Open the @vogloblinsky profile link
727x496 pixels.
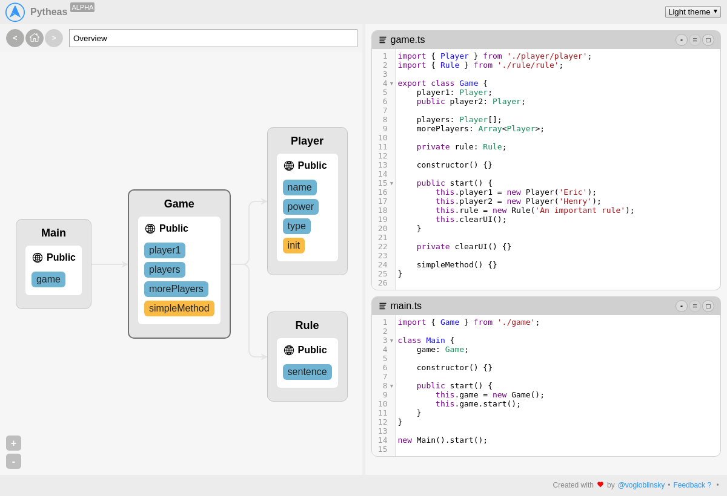[641, 485]
